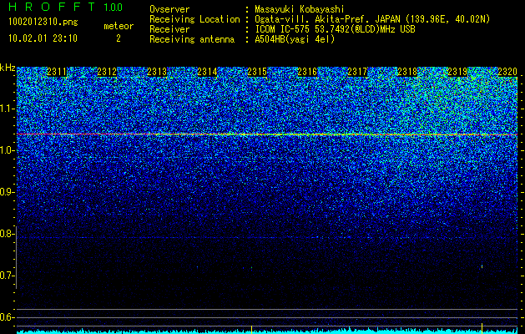The height and width of the screenshot is (334, 525).
Task: Click the red carrier signal line
Action: pos(267,134)
